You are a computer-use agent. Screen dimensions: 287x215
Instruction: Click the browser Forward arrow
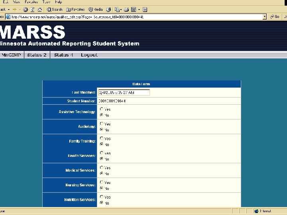(x=14, y=10)
